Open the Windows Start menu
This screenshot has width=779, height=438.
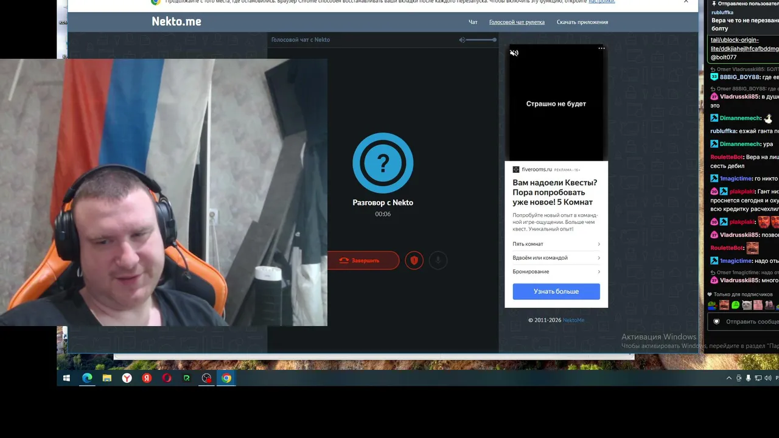[66, 378]
